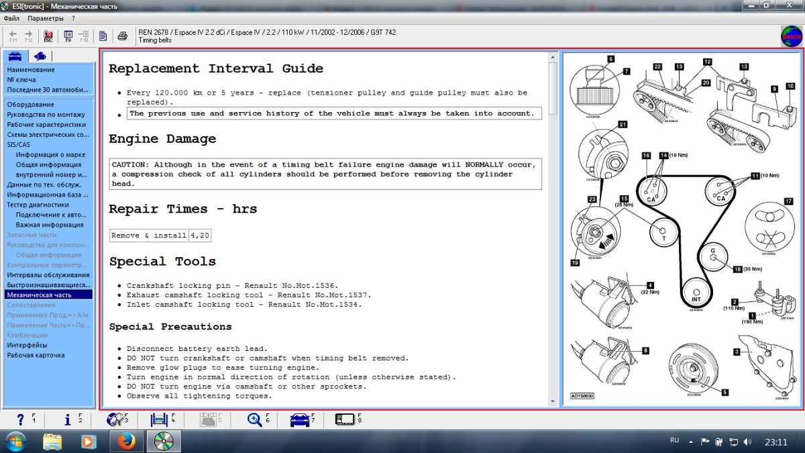Viewport: 805px width, 453px height.
Task: Click the Replacement Interval Guide heading
Action: [x=216, y=68]
